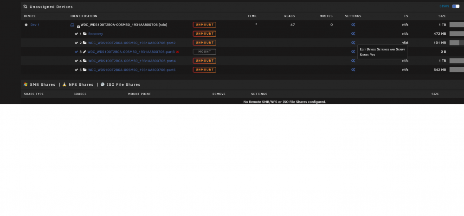Select the WDC sda disk name text
Screen dimensions: 464x216
(124, 25)
